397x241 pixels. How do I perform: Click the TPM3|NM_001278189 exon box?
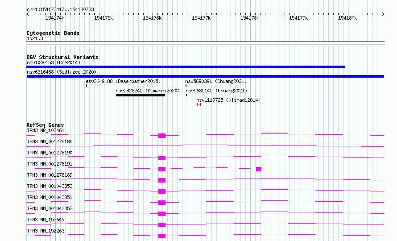pyautogui.click(x=162, y=180)
